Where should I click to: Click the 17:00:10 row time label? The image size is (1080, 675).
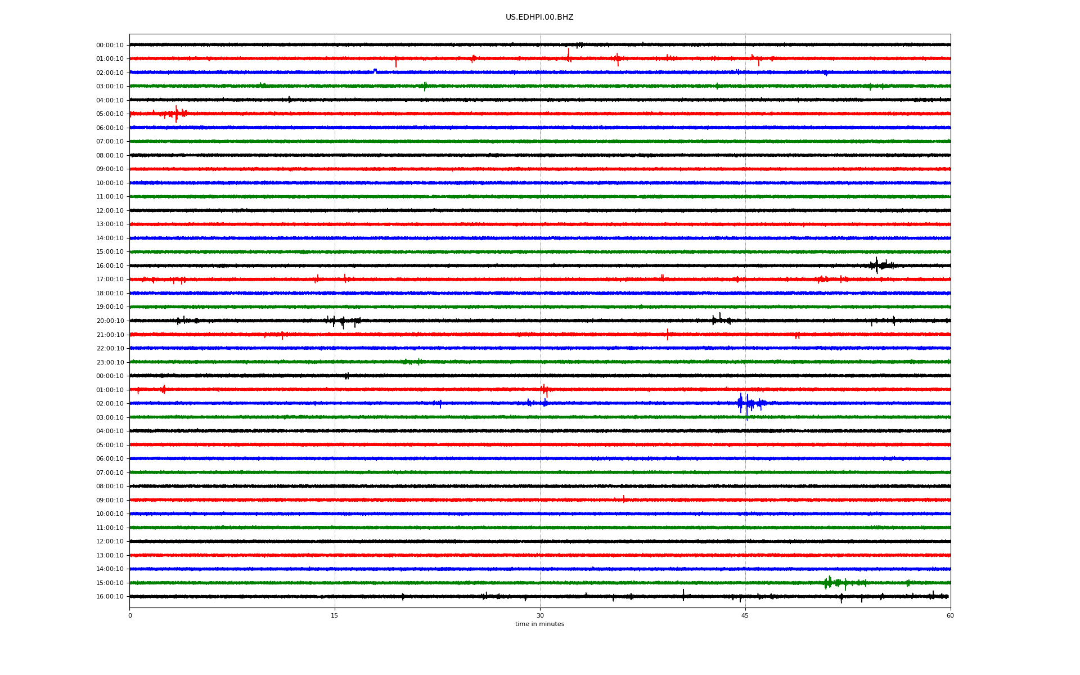coord(110,280)
